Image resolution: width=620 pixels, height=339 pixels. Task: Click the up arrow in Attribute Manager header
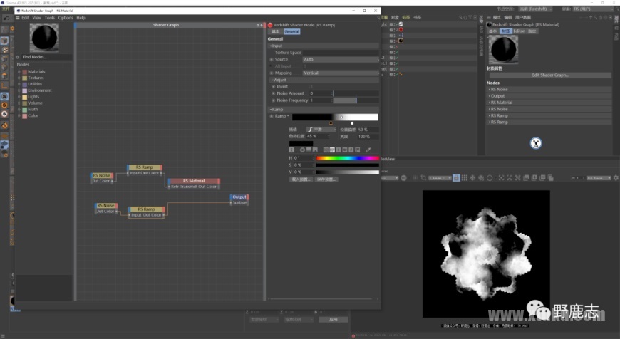point(591,17)
